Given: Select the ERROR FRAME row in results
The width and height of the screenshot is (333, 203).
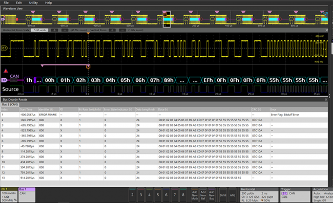Looking at the screenshot, I should tap(164, 115).
